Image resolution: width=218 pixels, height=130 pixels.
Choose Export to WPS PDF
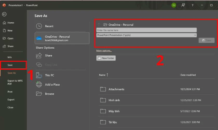[15, 82]
